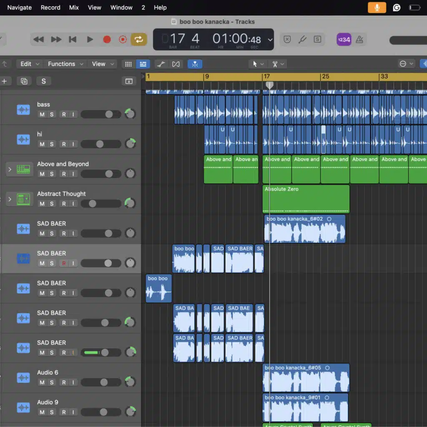Open the Mix menu
This screenshot has height=427, width=427.
74,8
